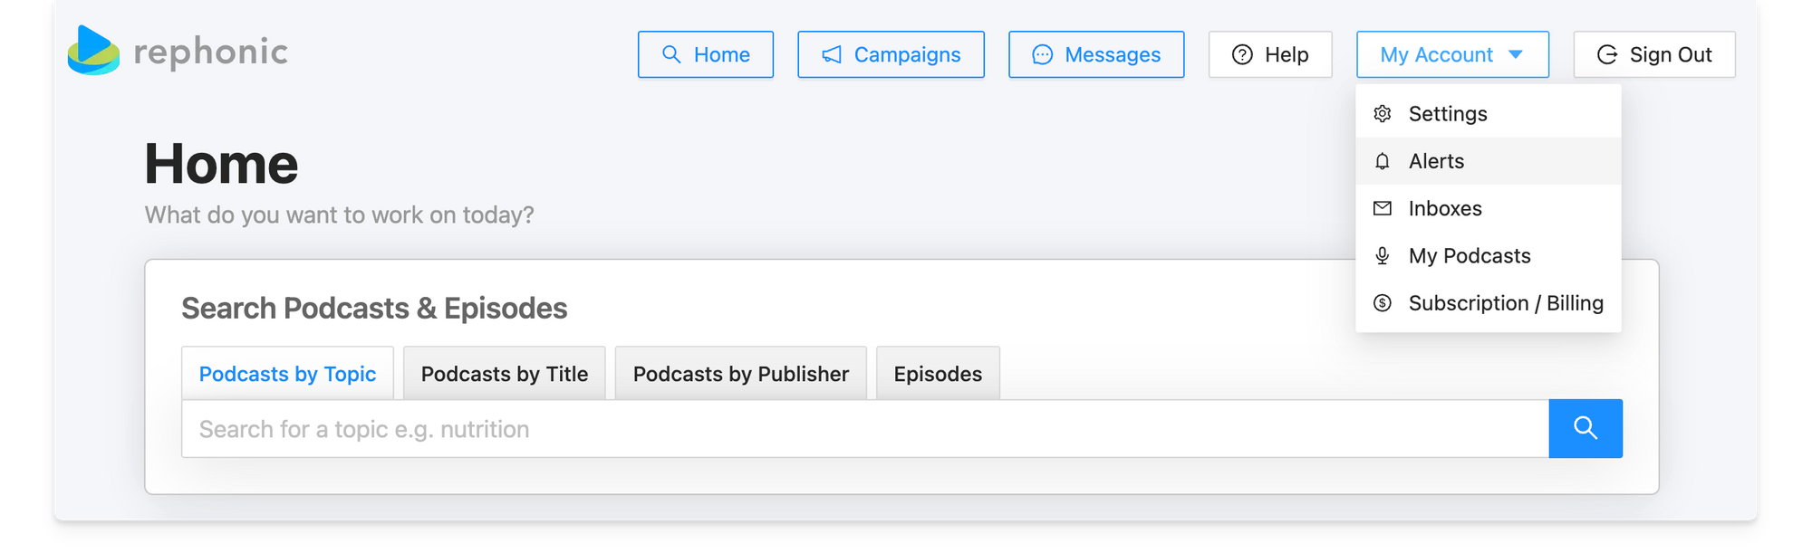
Task: Click the rephonic wordmark text
Action: tap(210, 52)
